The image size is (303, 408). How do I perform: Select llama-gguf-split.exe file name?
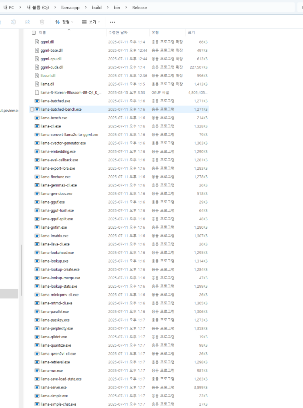point(57,219)
